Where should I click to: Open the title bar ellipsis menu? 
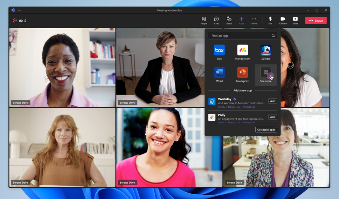pyautogui.click(x=20, y=10)
